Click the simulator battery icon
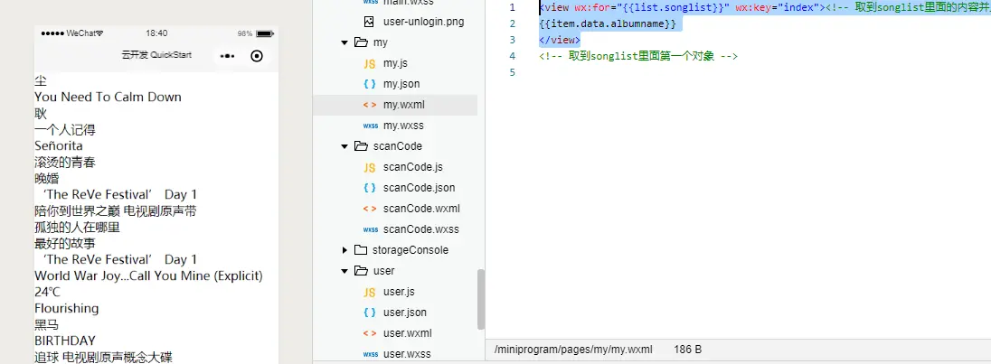991x364 pixels. pyautogui.click(x=266, y=33)
